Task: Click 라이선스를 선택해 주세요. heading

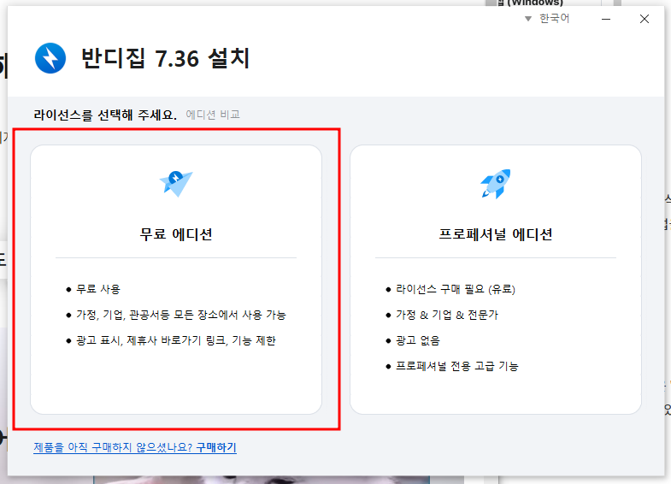Action: tap(105, 115)
